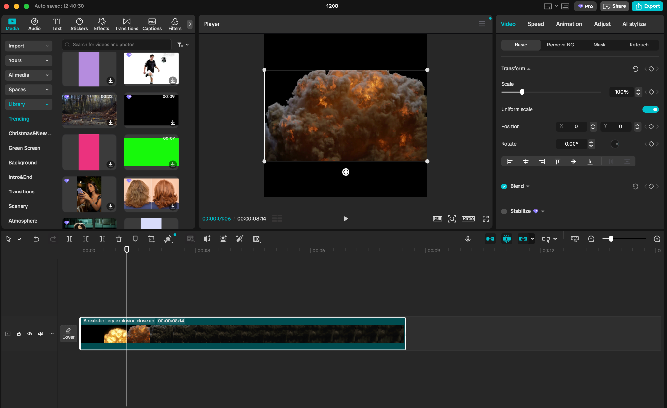
Task: Start recording a voiceover
Action: click(x=468, y=239)
